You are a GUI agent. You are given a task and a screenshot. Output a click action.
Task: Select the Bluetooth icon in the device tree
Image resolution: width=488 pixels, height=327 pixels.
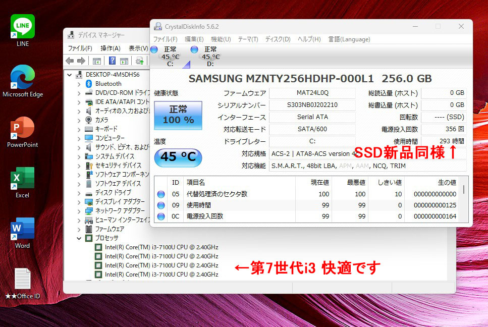click(89, 84)
